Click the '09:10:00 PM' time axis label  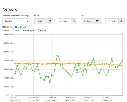pos(33,100)
